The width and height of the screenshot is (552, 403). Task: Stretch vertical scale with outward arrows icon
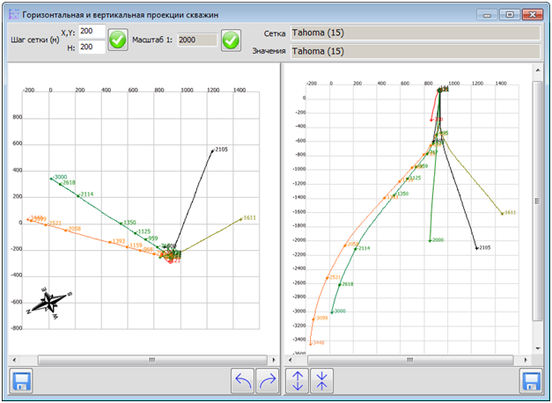coord(298,381)
